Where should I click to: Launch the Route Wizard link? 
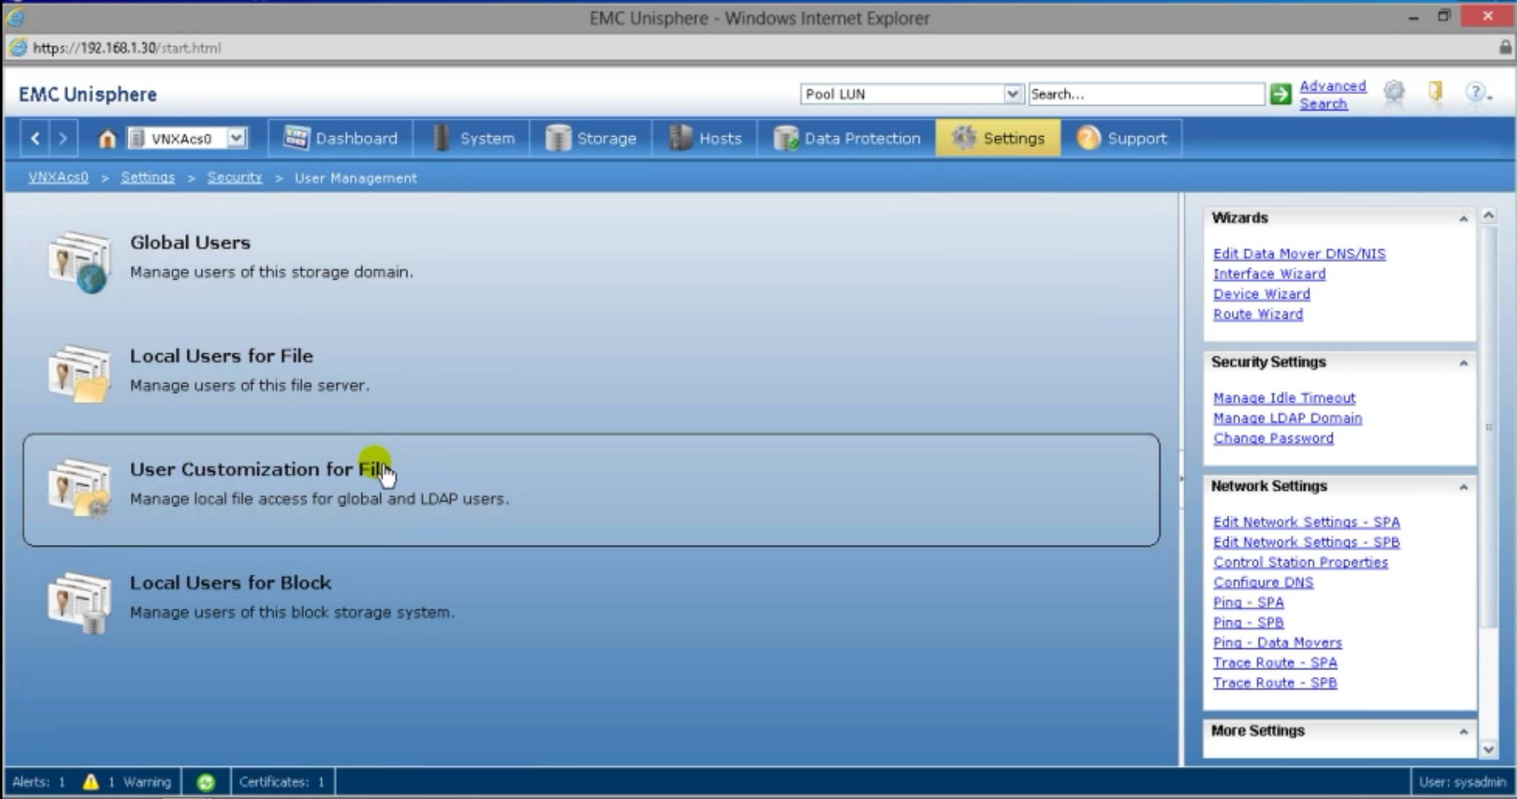click(1258, 314)
